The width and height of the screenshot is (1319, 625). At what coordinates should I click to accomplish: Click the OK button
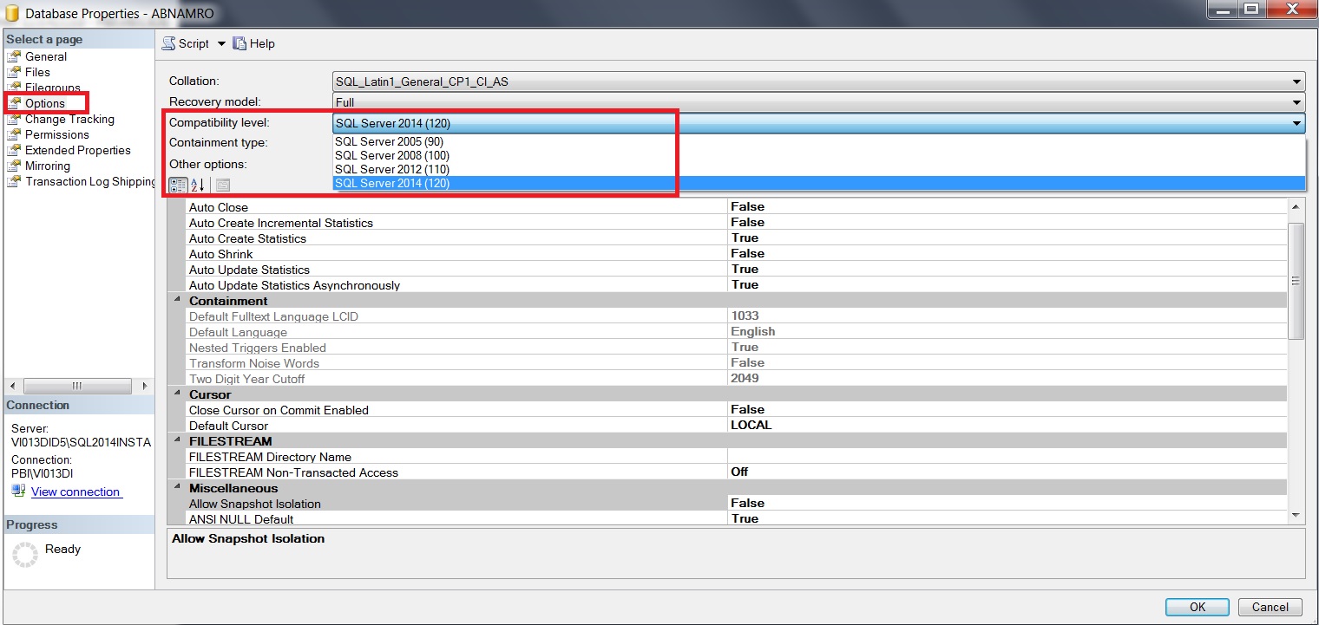(x=1197, y=607)
